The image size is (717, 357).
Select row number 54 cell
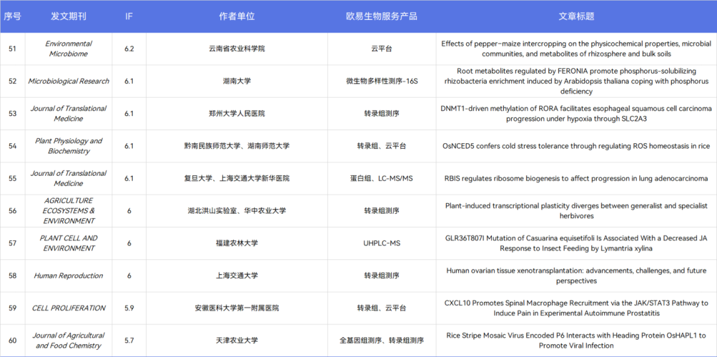click(13, 146)
